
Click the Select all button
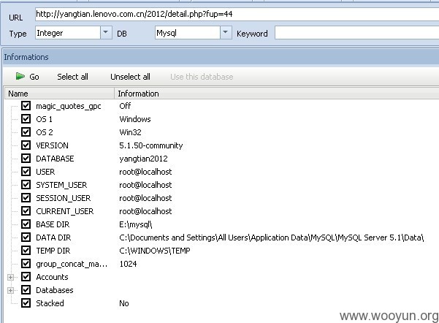pos(72,77)
